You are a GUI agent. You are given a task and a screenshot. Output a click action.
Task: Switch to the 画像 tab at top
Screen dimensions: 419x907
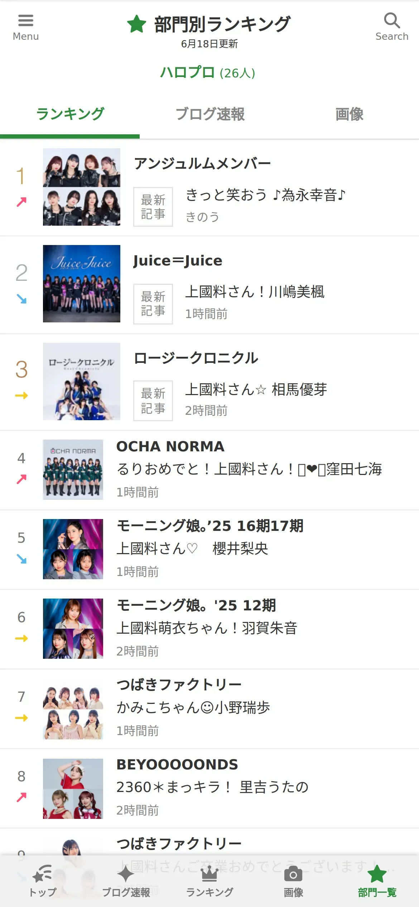[x=349, y=114]
